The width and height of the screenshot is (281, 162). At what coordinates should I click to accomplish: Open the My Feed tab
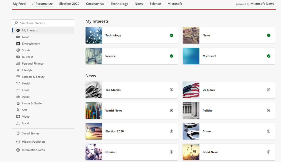click(19, 4)
